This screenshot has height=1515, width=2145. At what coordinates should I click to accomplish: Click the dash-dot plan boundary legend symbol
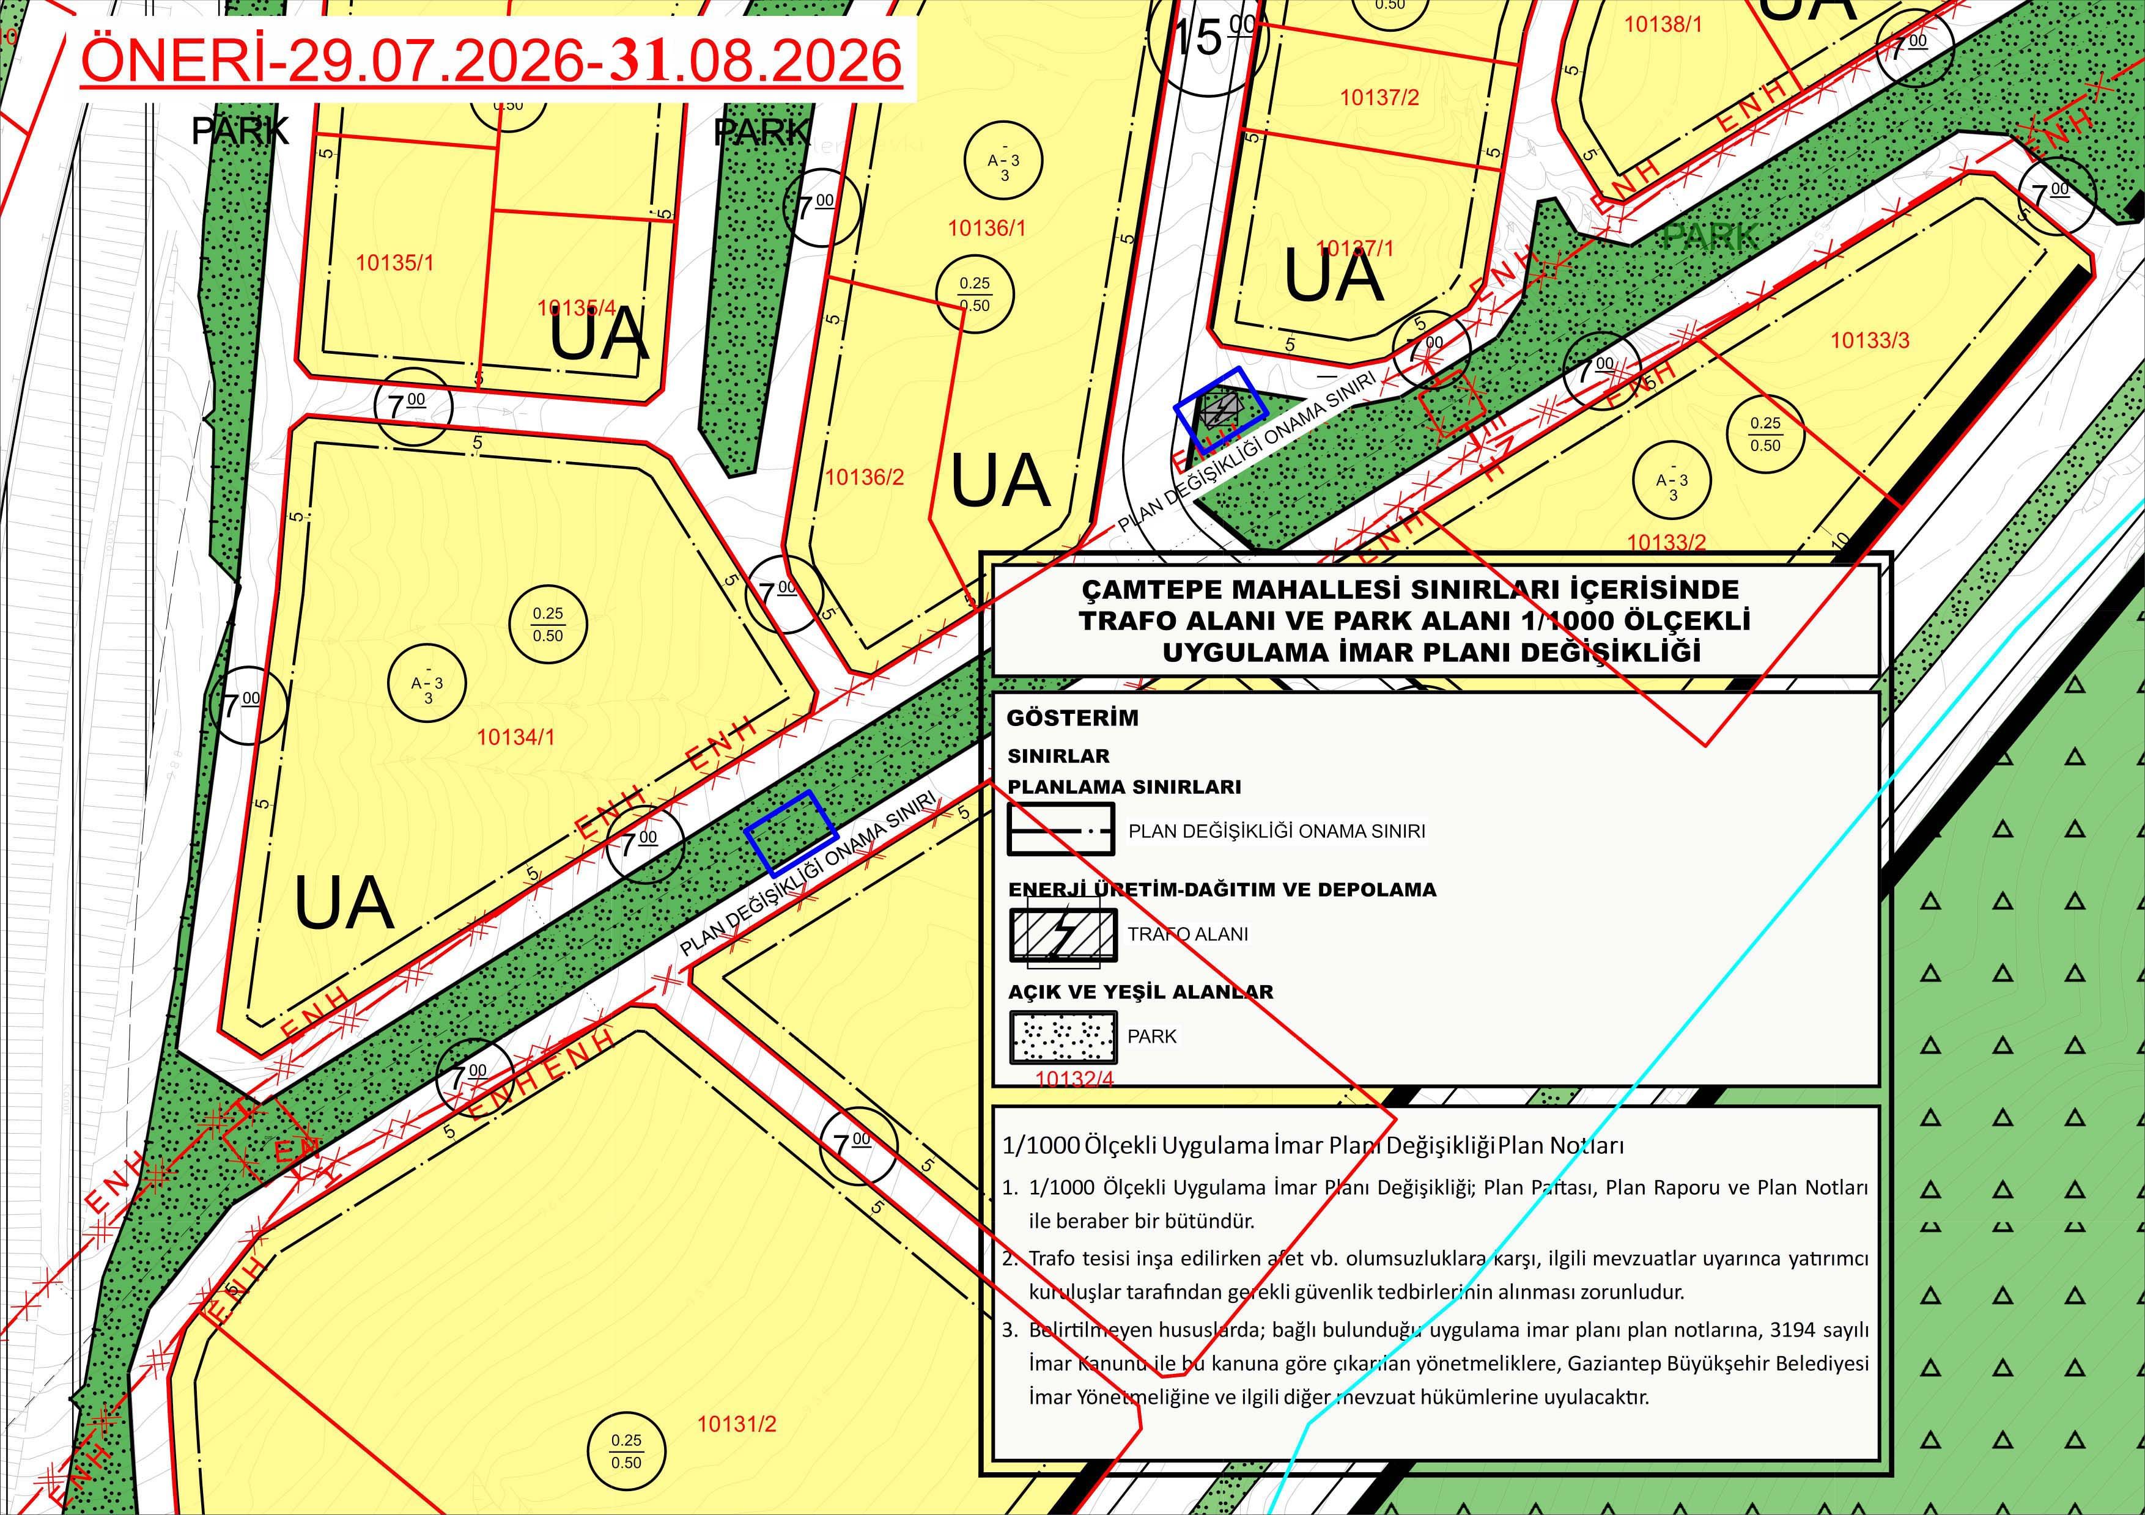coord(1060,830)
